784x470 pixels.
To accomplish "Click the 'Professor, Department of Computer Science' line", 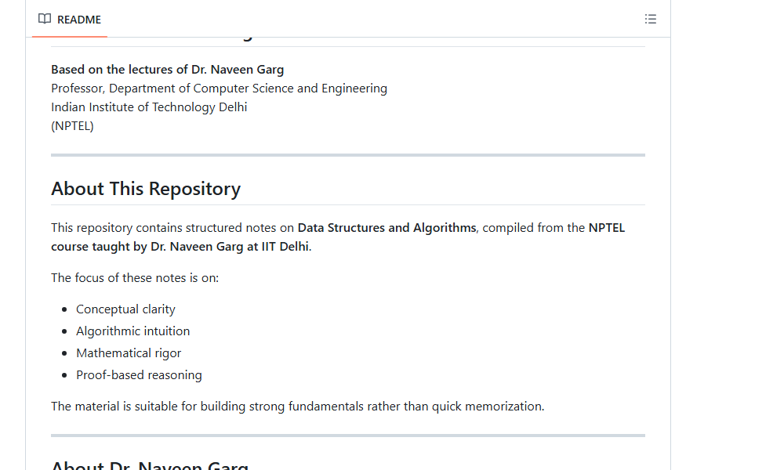I will click(x=219, y=89).
